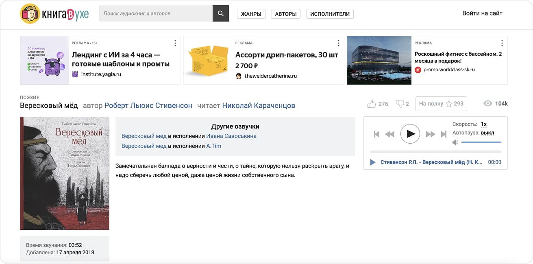Jump back to the previous track
This screenshot has height=264, width=533.
376,134
